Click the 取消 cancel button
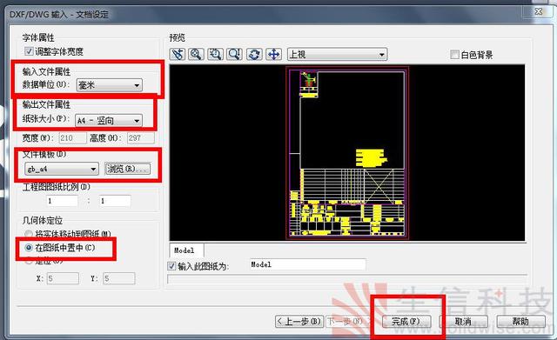Image resolution: width=557 pixels, height=340 pixels. pos(464,322)
